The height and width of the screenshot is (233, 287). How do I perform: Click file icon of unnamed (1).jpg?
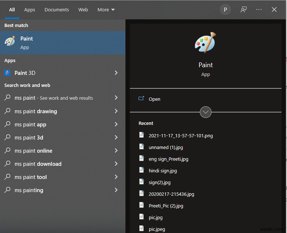(x=141, y=147)
